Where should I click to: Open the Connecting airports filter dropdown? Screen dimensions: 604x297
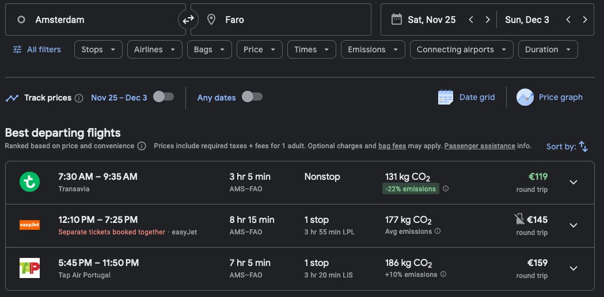pyautogui.click(x=461, y=49)
